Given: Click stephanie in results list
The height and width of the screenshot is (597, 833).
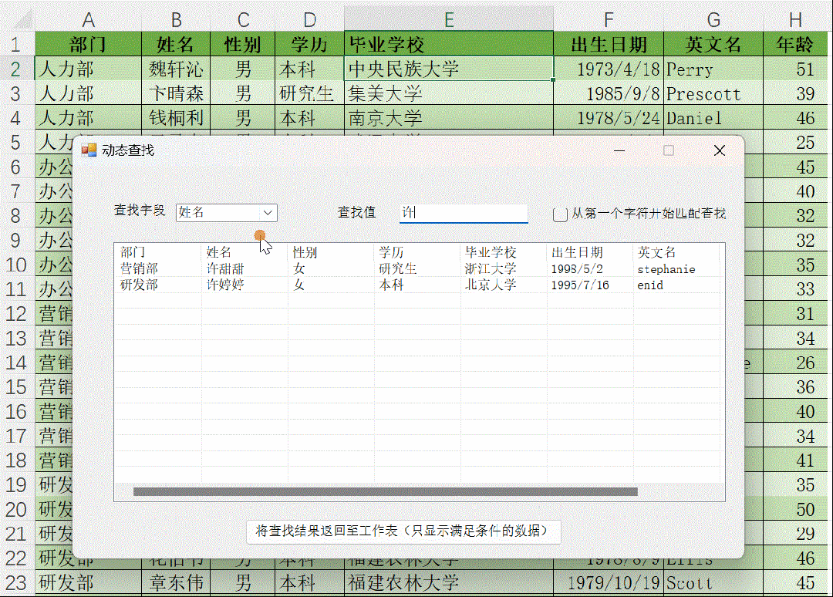Looking at the screenshot, I should point(666,269).
